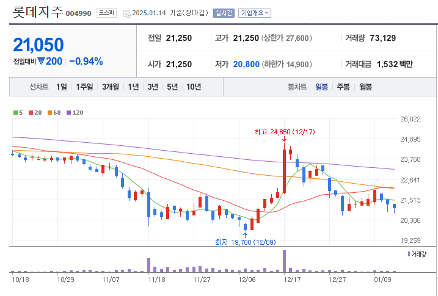Click the 최저 19,780 (12/09) low label
438x296 pixels.
pyautogui.click(x=245, y=242)
